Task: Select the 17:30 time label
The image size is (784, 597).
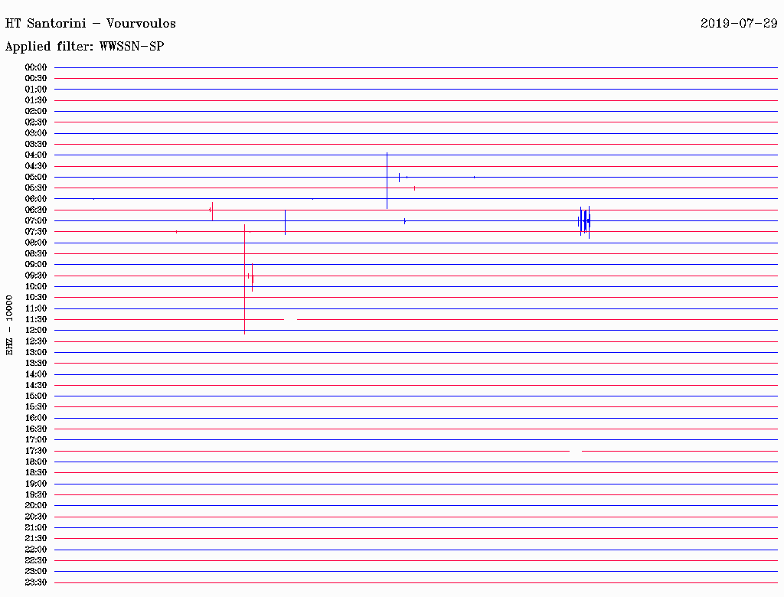Action: point(36,451)
